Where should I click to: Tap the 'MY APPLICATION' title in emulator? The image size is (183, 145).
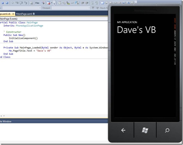pos(127,22)
